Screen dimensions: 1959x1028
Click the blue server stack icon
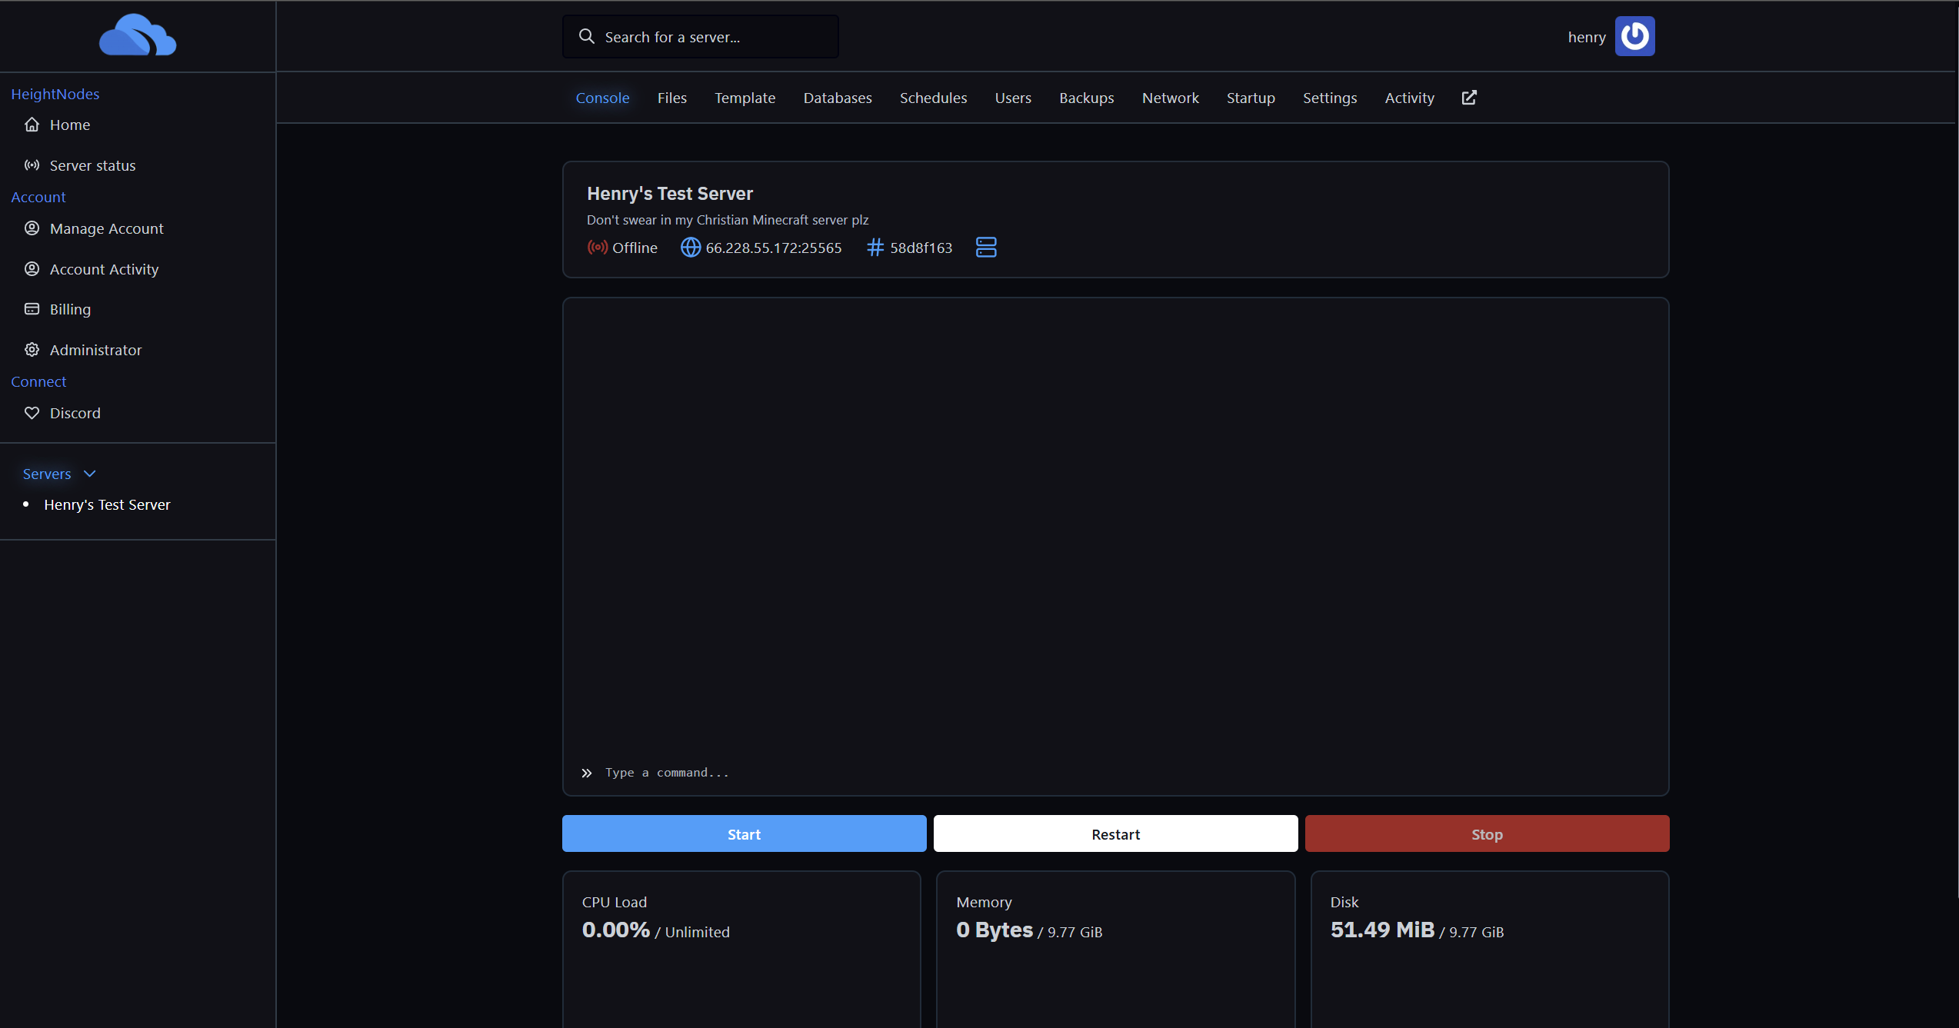click(x=986, y=248)
